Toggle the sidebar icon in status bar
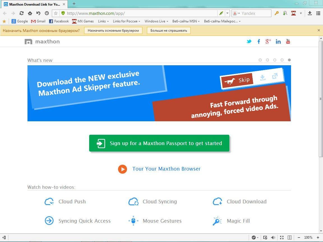The width and height of the screenshot is (323, 242). click(x=4, y=238)
